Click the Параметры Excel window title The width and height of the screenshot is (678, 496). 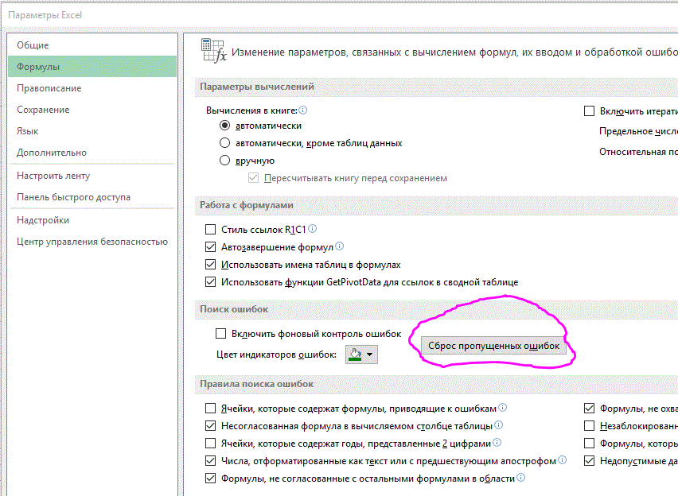click(x=45, y=15)
